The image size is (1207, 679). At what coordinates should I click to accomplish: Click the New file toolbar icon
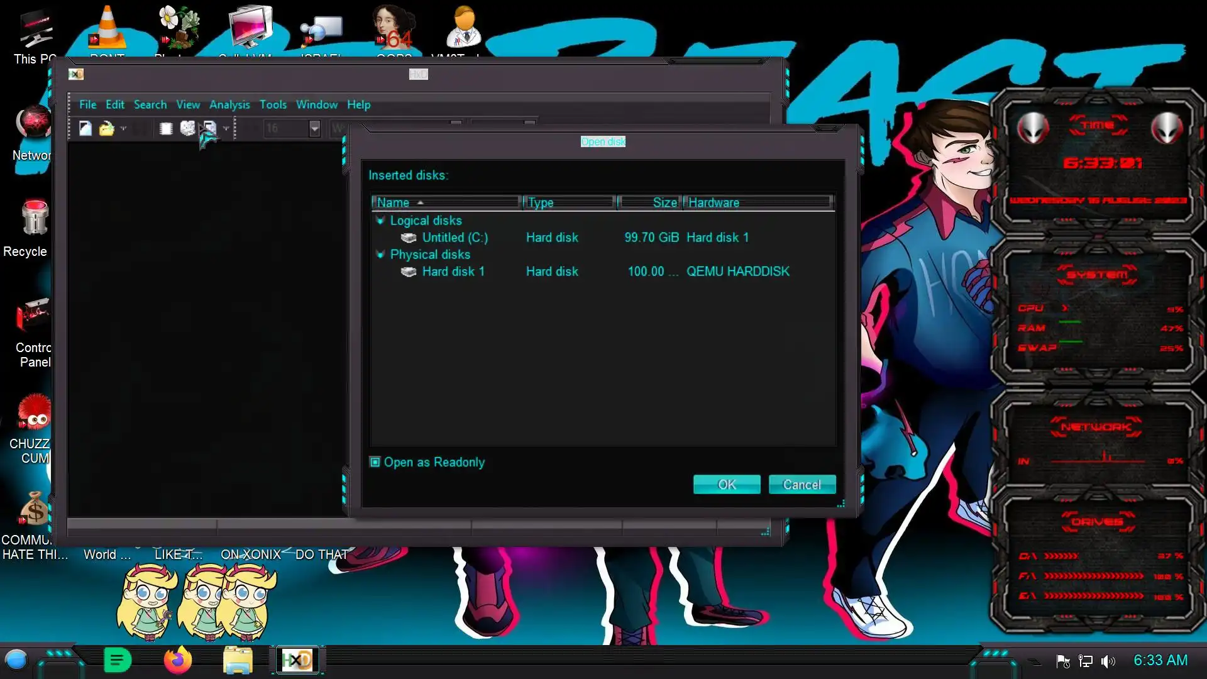[x=85, y=128]
